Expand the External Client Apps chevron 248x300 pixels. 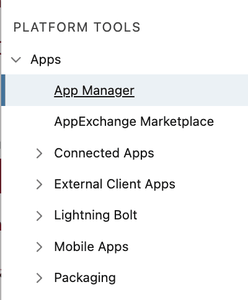[39, 184]
